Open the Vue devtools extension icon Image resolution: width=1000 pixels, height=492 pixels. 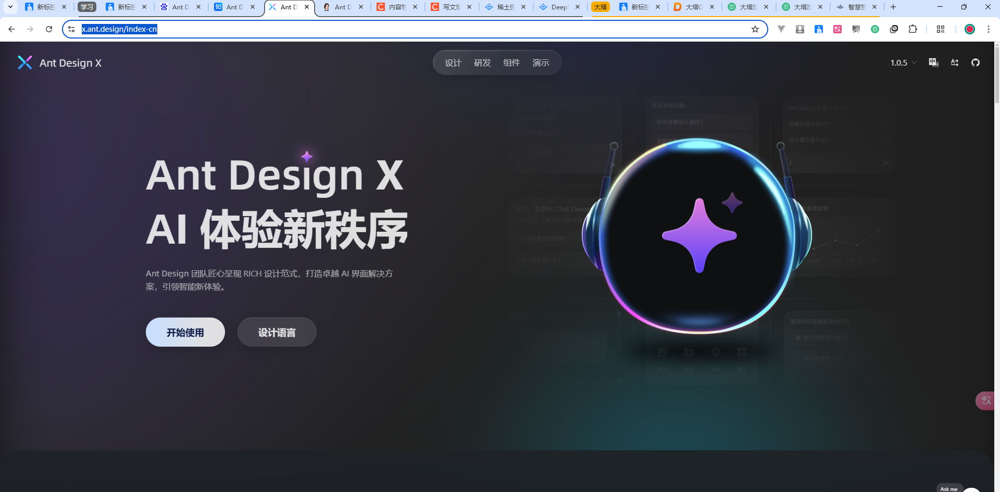[x=781, y=29]
